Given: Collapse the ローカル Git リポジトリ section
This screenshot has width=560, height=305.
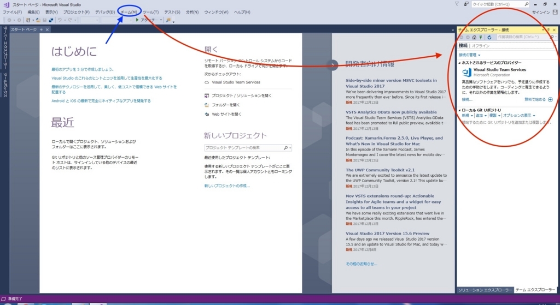Looking at the screenshot, I should [459, 110].
